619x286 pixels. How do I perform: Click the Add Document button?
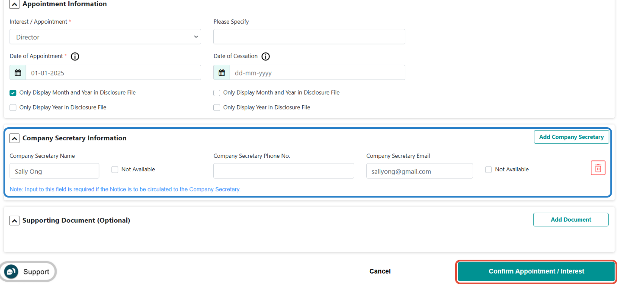click(x=571, y=220)
